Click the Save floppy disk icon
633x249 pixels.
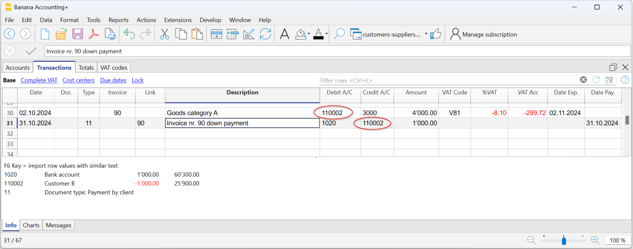click(x=77, y=34)
